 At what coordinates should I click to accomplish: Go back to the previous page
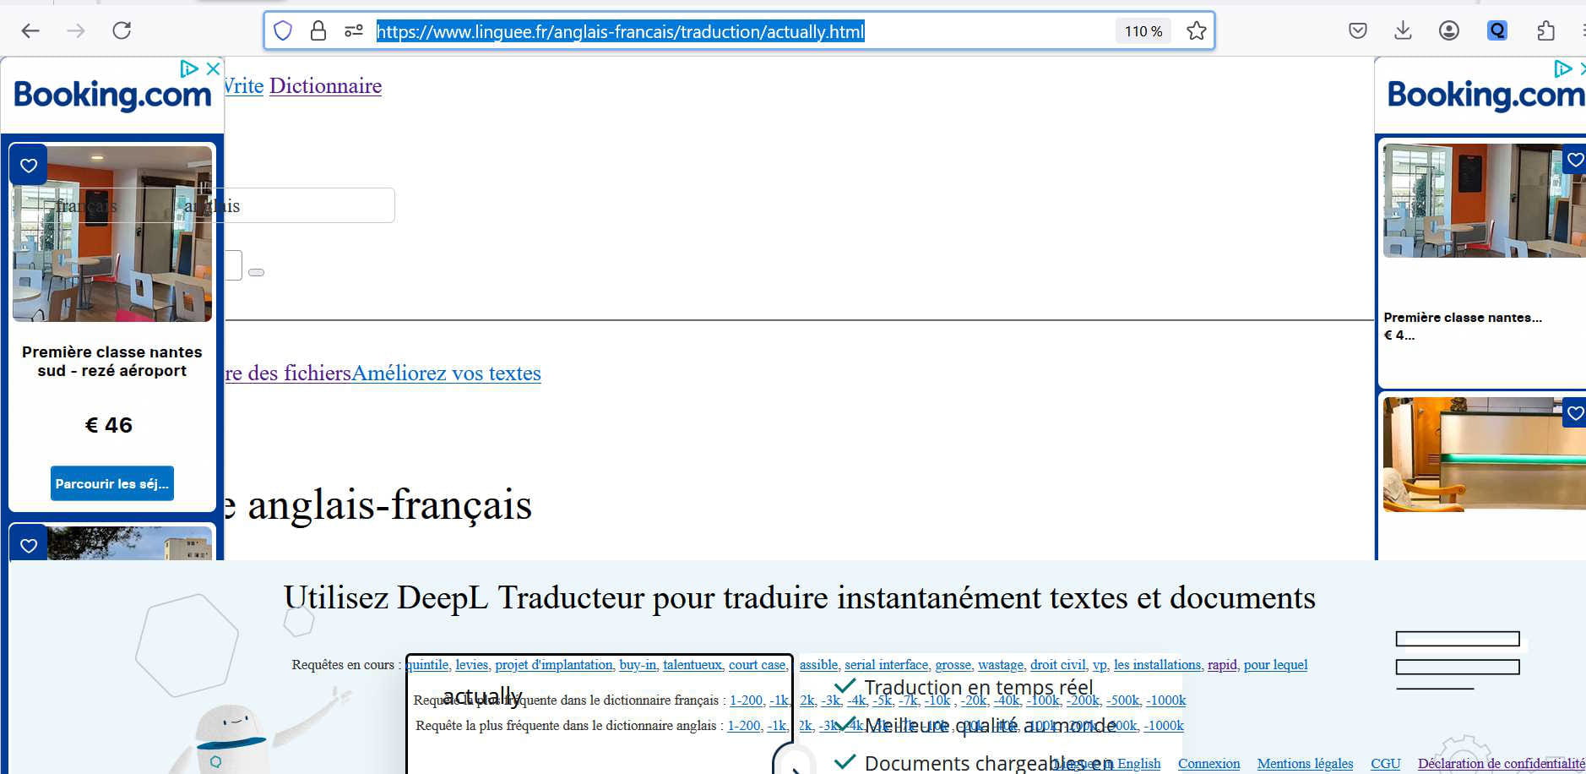point(30,31)
